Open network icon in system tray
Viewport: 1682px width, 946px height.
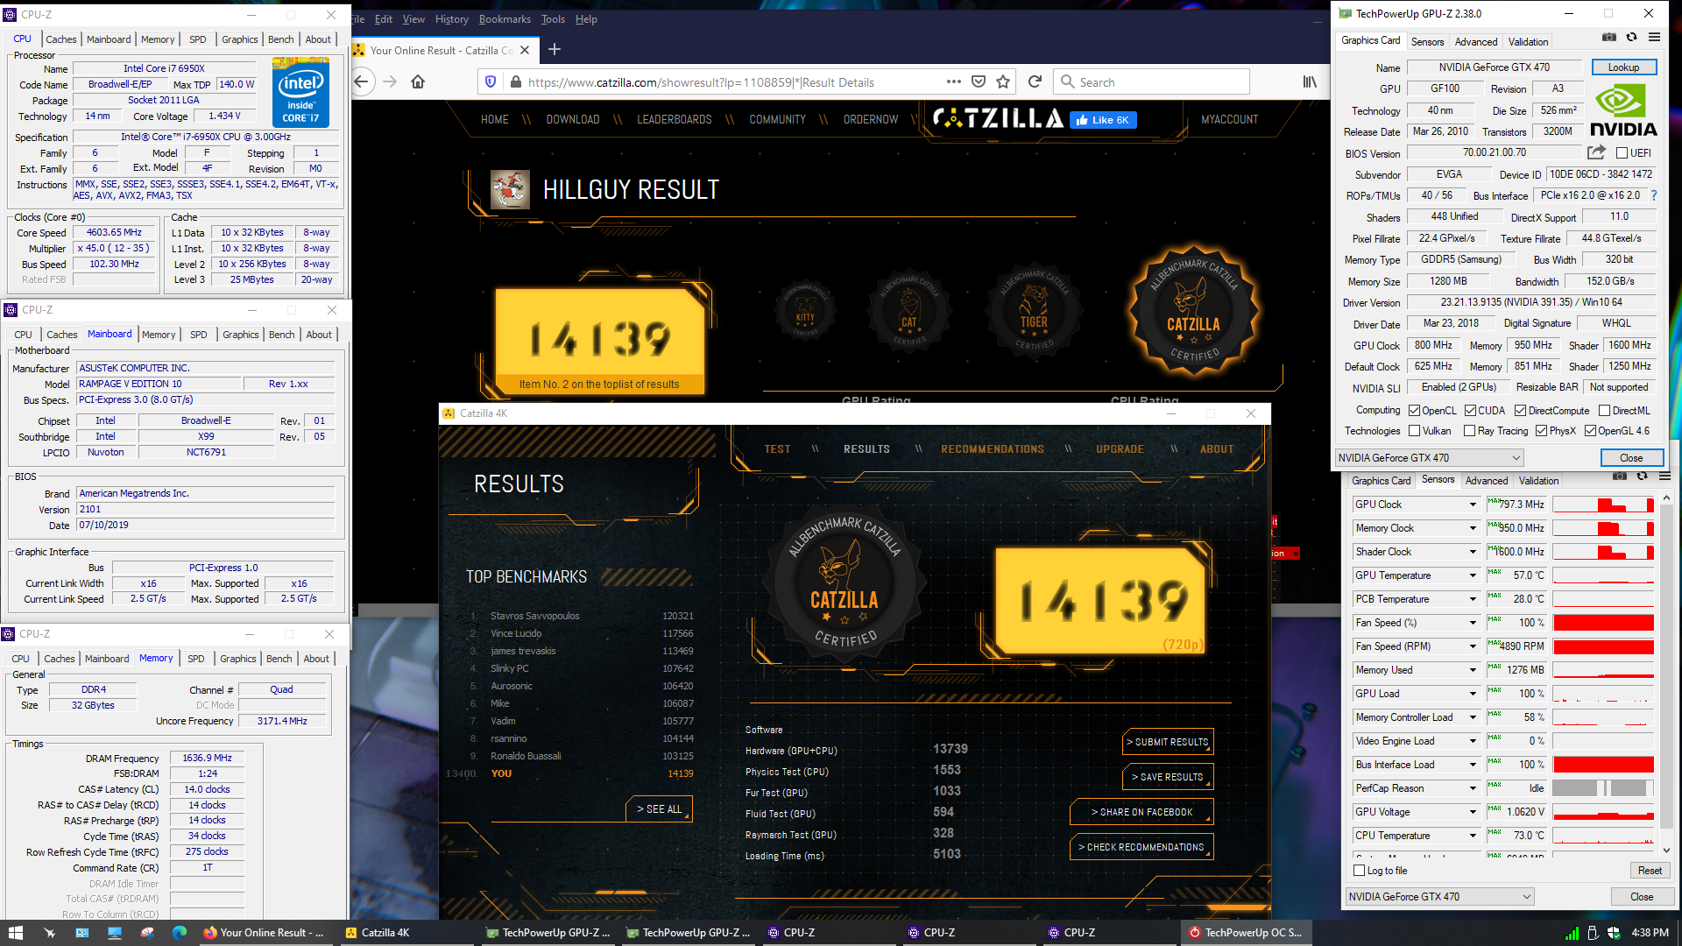(1572, 933)
